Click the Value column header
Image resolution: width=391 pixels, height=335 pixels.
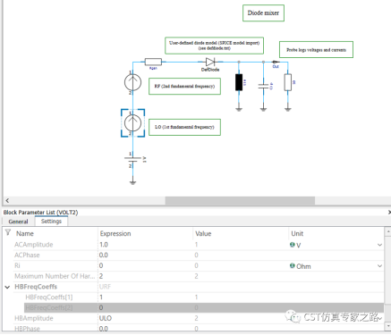tap(203, 233)
